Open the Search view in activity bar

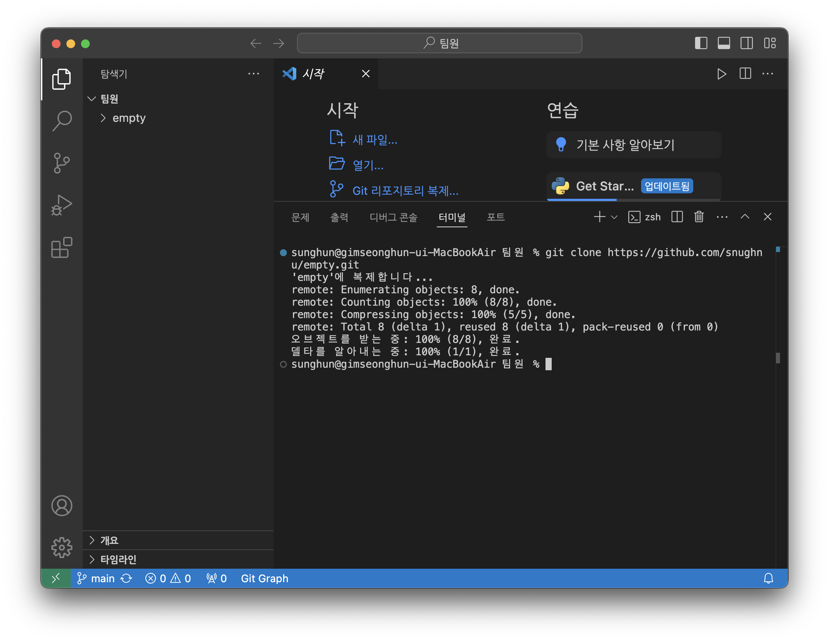pos(62,121)
